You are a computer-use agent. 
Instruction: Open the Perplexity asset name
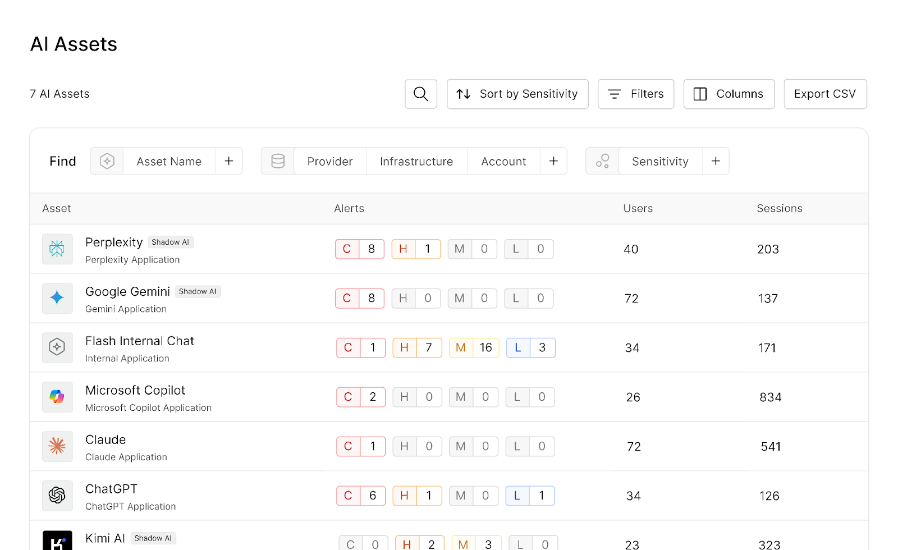pos(114,242)
